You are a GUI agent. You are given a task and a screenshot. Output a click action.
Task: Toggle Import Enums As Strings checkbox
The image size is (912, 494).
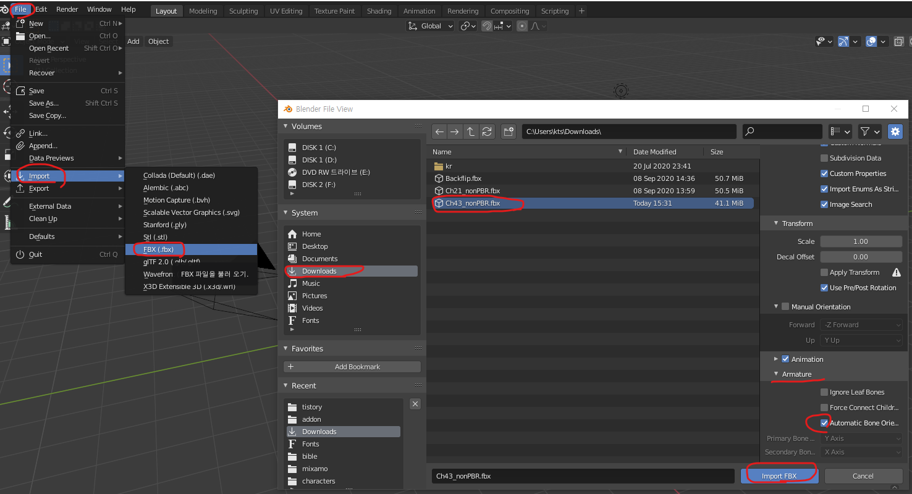coord(824,189)
